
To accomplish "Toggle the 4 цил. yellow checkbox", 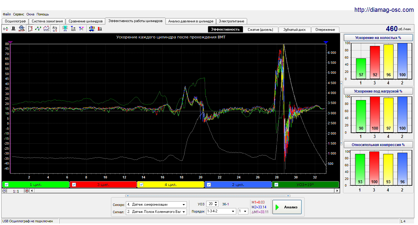I will point(142,184).
